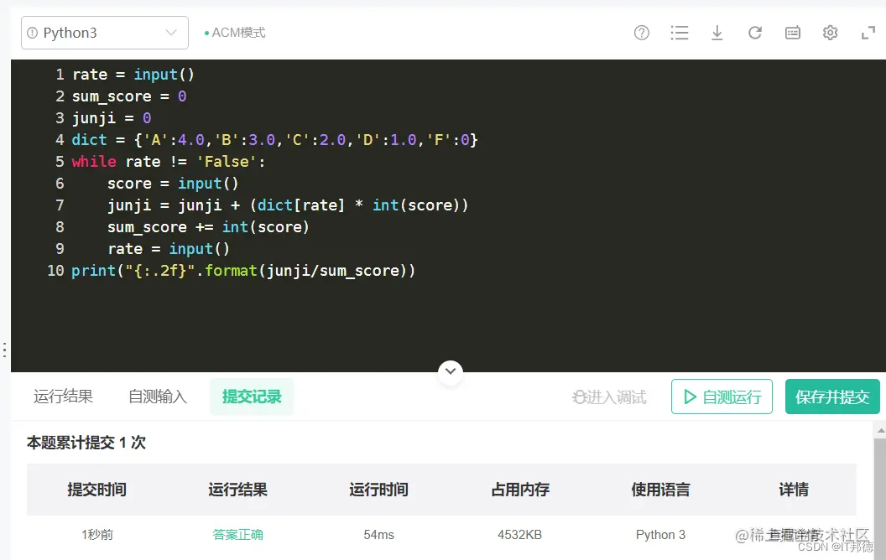
Task: Click the 4532KB memory cell
Action: [x=520, y=535]
